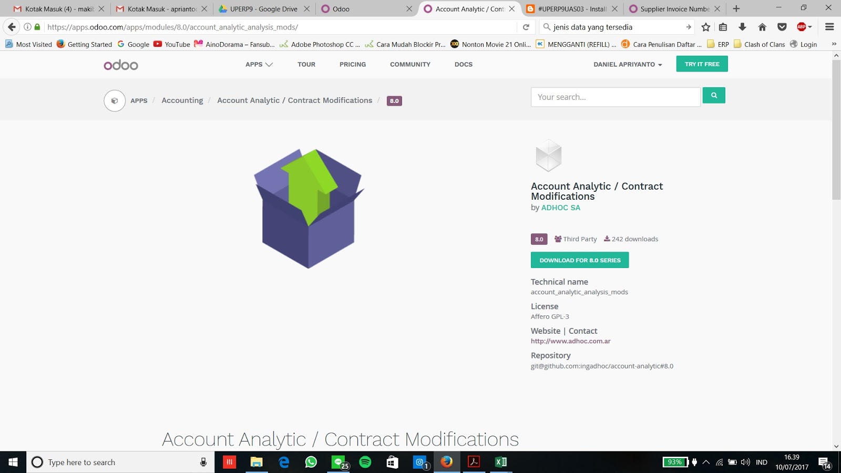Reload the page with the refresh icon
841x473 pixels.
tap(526, 27)
